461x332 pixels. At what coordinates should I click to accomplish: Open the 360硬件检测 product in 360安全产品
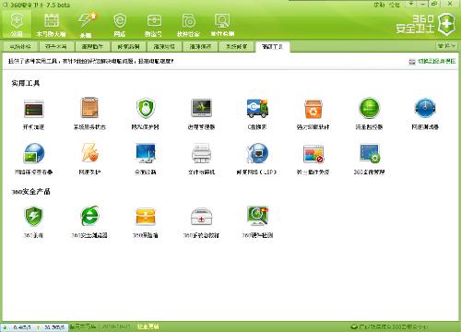tap(257, 222)
